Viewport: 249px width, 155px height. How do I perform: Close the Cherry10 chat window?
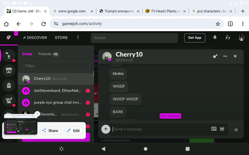point(235,56)
